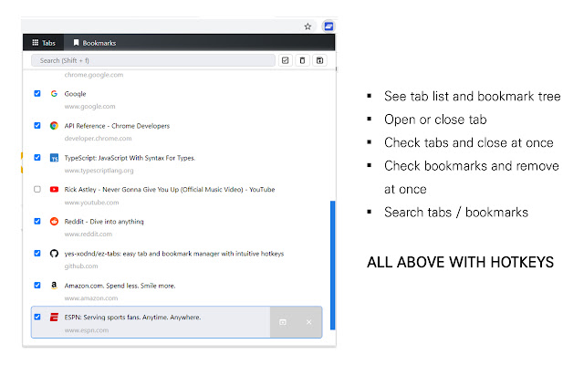
Task: Open the Rick Astley Never Gonna Give entry
Action: (176, 195)
